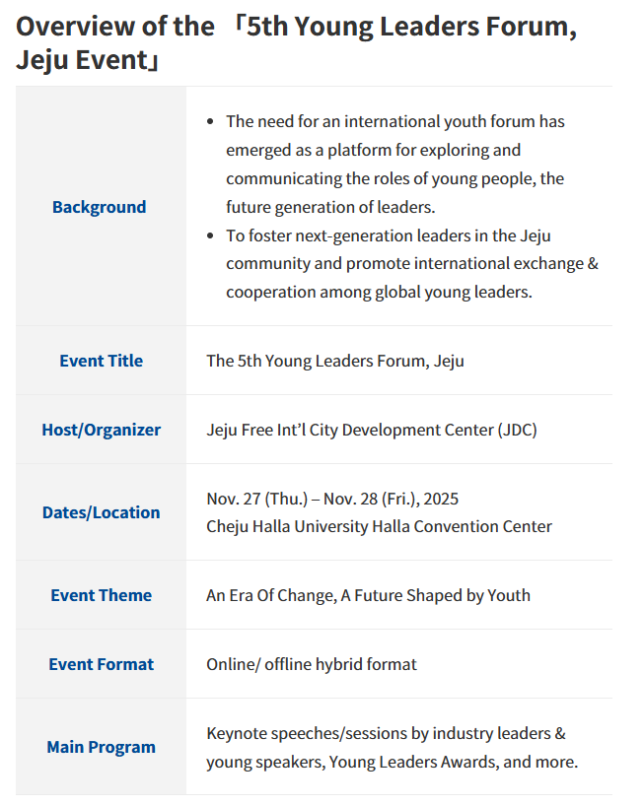
Task: Click 'Online/ offline hybrid format' text
Action: click(x=311, y=664)
